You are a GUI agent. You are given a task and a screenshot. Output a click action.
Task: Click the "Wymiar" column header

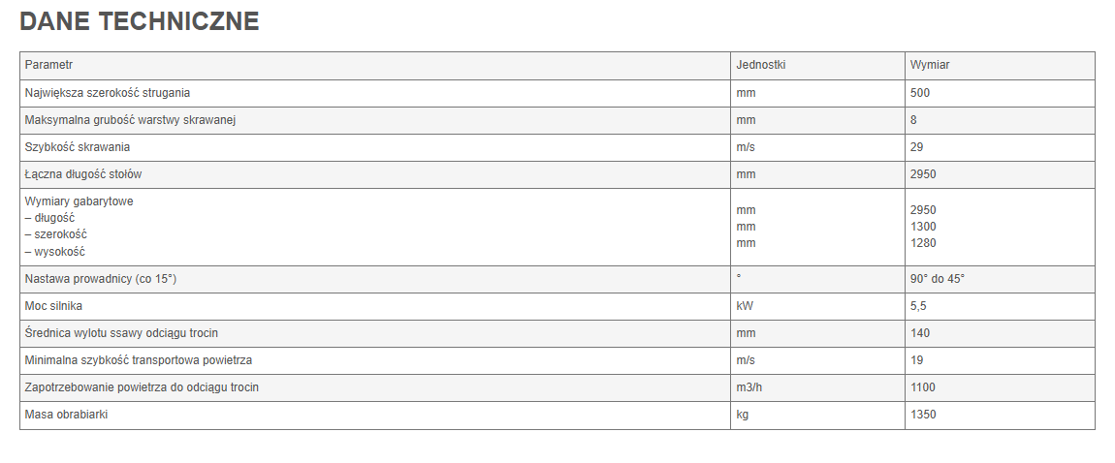pyautogui.click(x=929, y=65)
